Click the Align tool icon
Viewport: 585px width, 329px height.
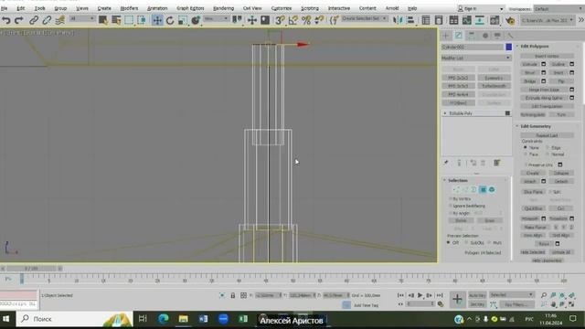coord(410,20)
